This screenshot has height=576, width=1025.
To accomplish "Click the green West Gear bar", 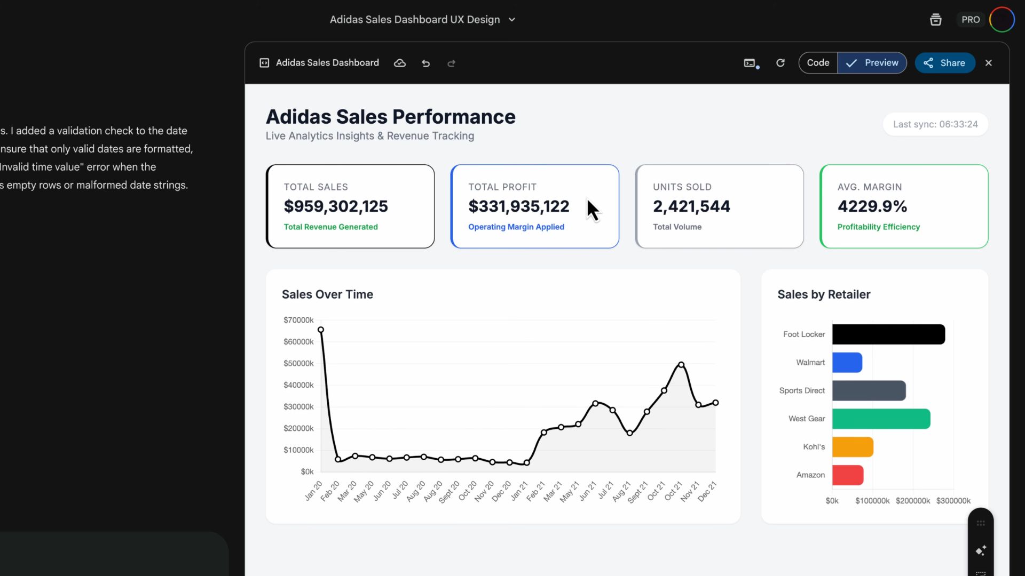I will [881, 419].
